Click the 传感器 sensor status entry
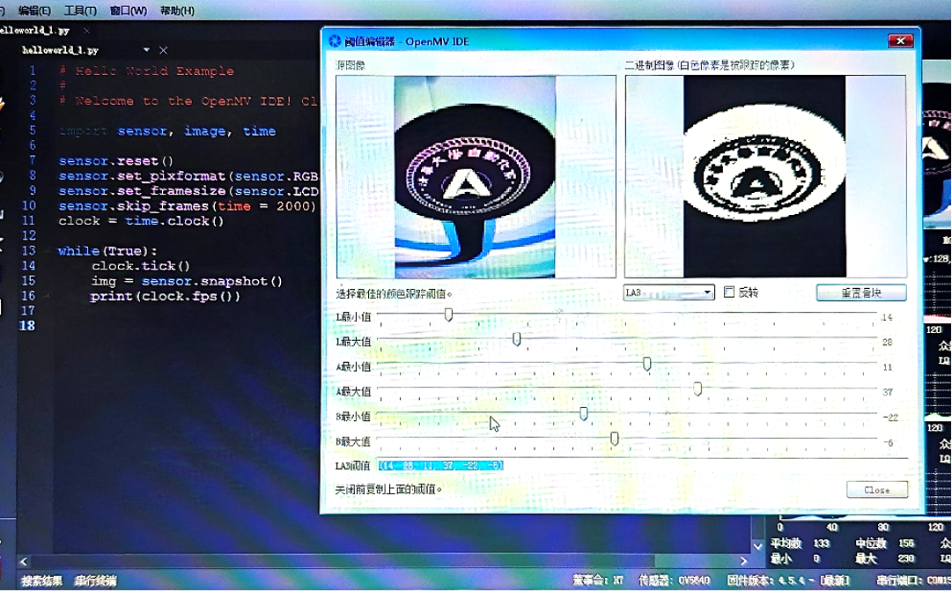 coord(674,581)
